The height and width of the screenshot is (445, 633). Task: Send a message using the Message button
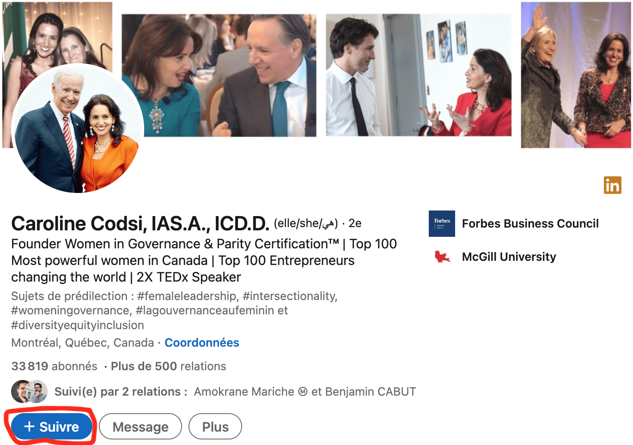click(140, 427)
